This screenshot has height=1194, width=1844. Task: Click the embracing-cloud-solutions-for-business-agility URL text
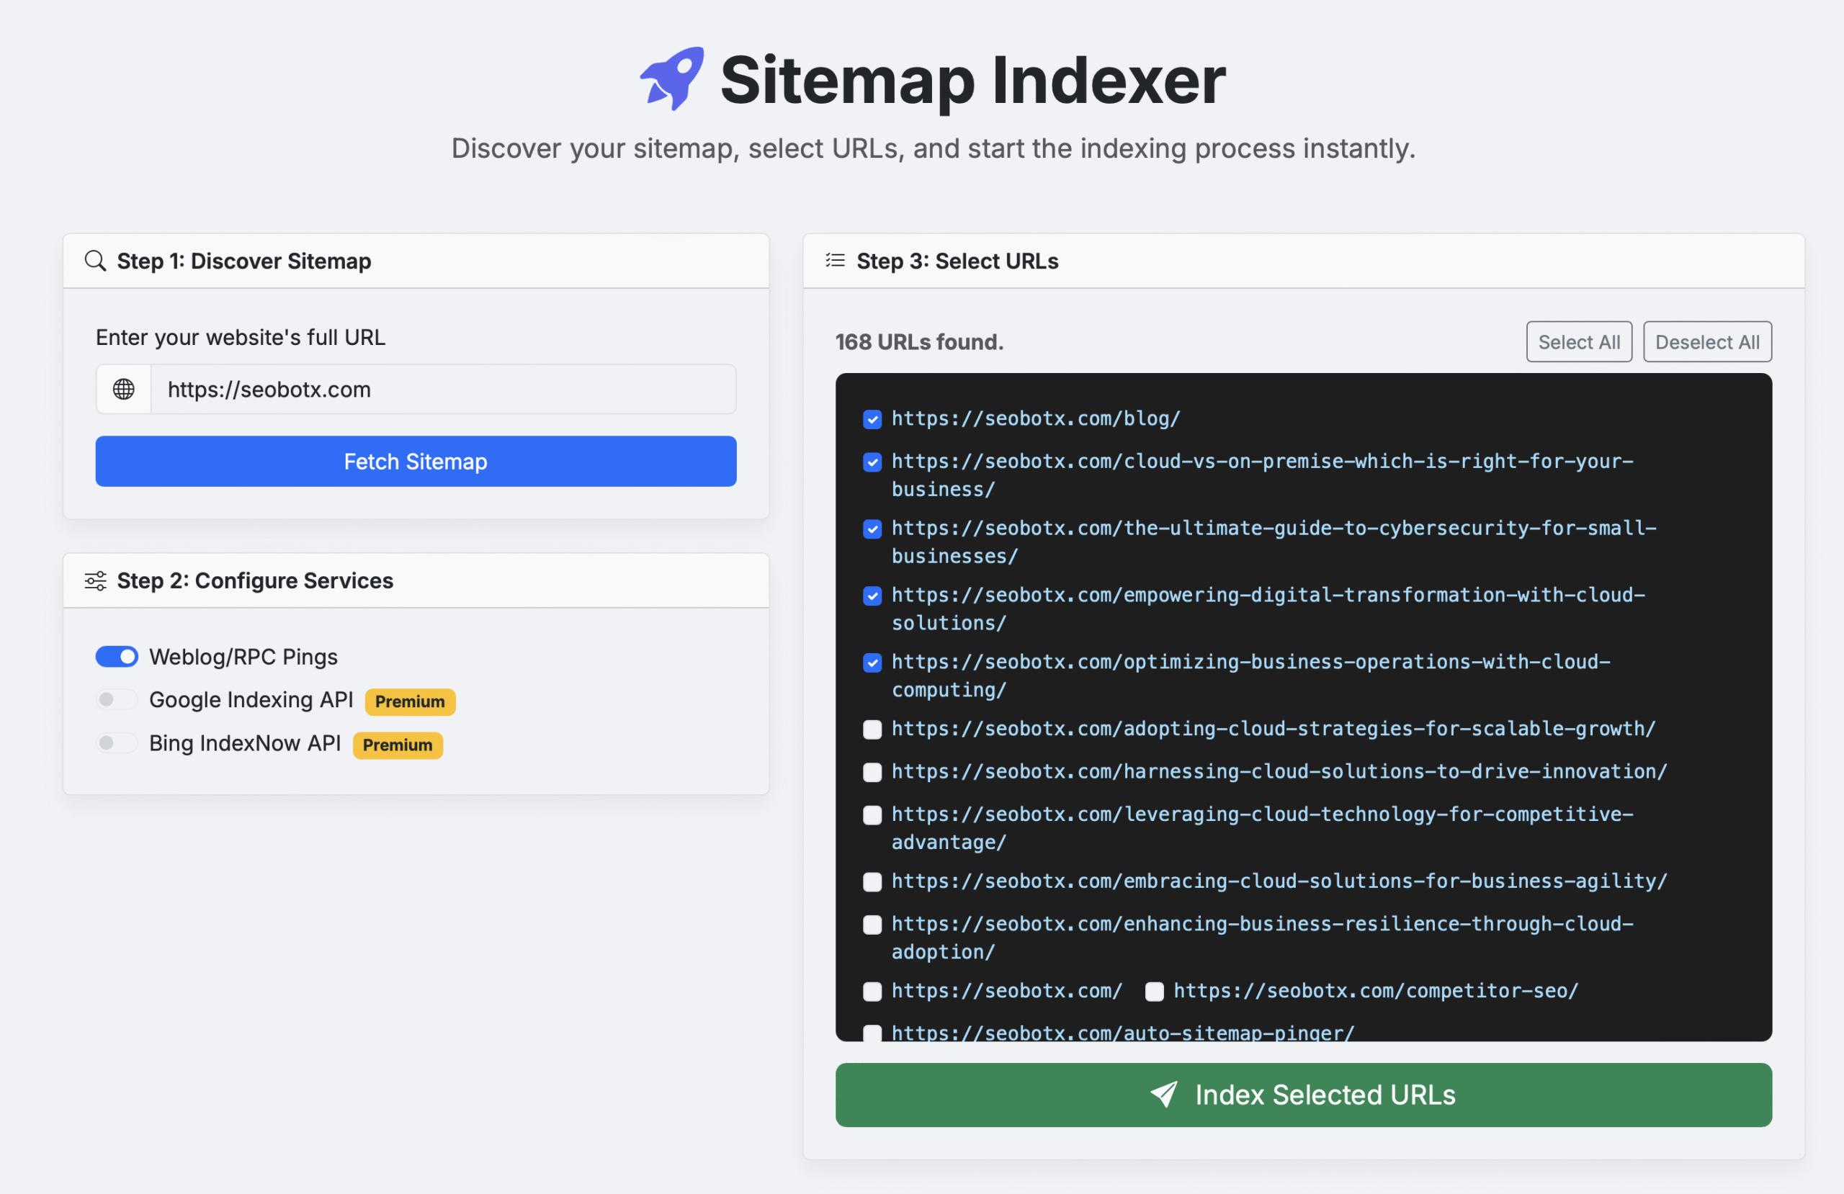(1279, 881)
